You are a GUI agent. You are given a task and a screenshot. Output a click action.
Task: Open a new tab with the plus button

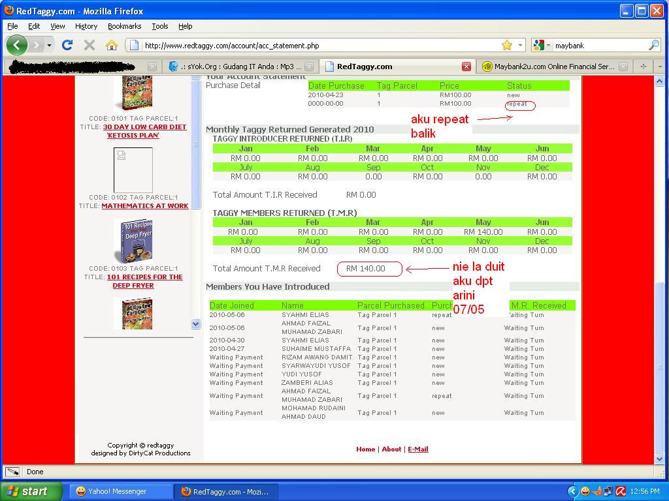click(x=644, y=67)
